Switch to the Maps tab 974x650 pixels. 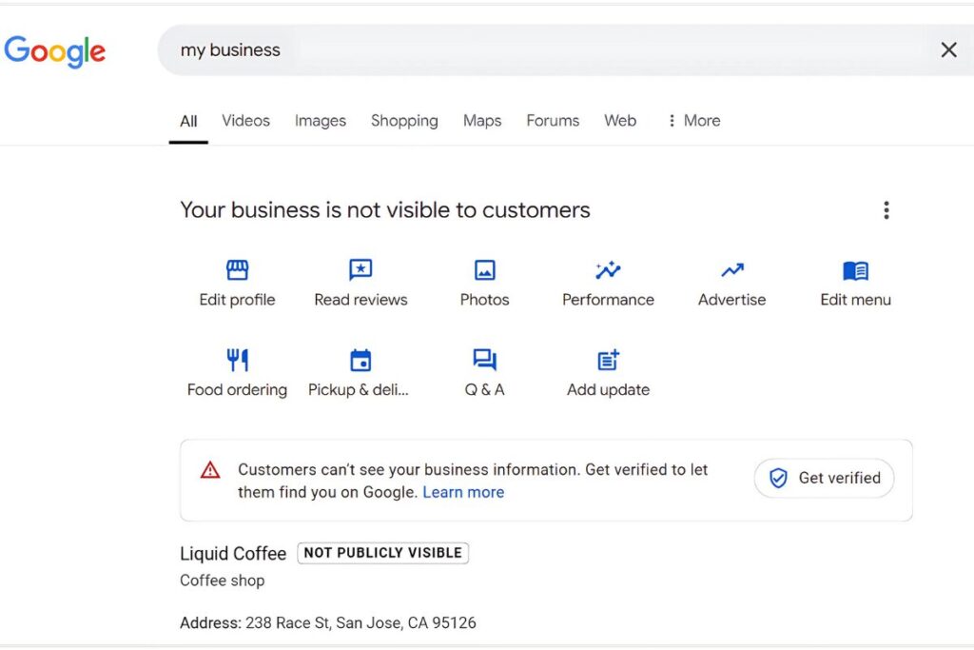[x=482, y=121]
